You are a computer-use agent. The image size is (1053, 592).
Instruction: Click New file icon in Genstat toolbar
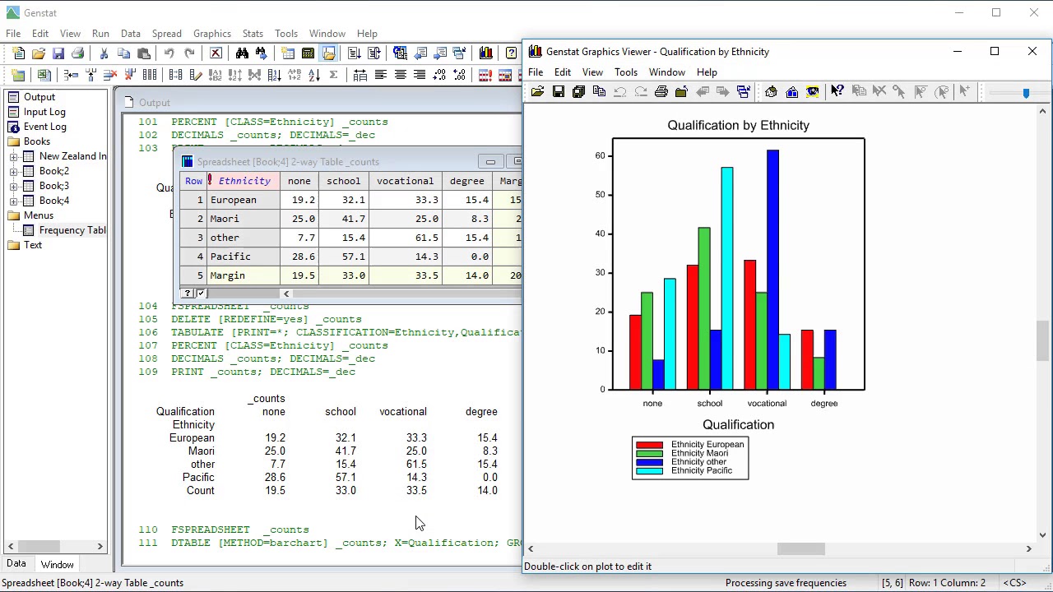(x=19, y=53)
